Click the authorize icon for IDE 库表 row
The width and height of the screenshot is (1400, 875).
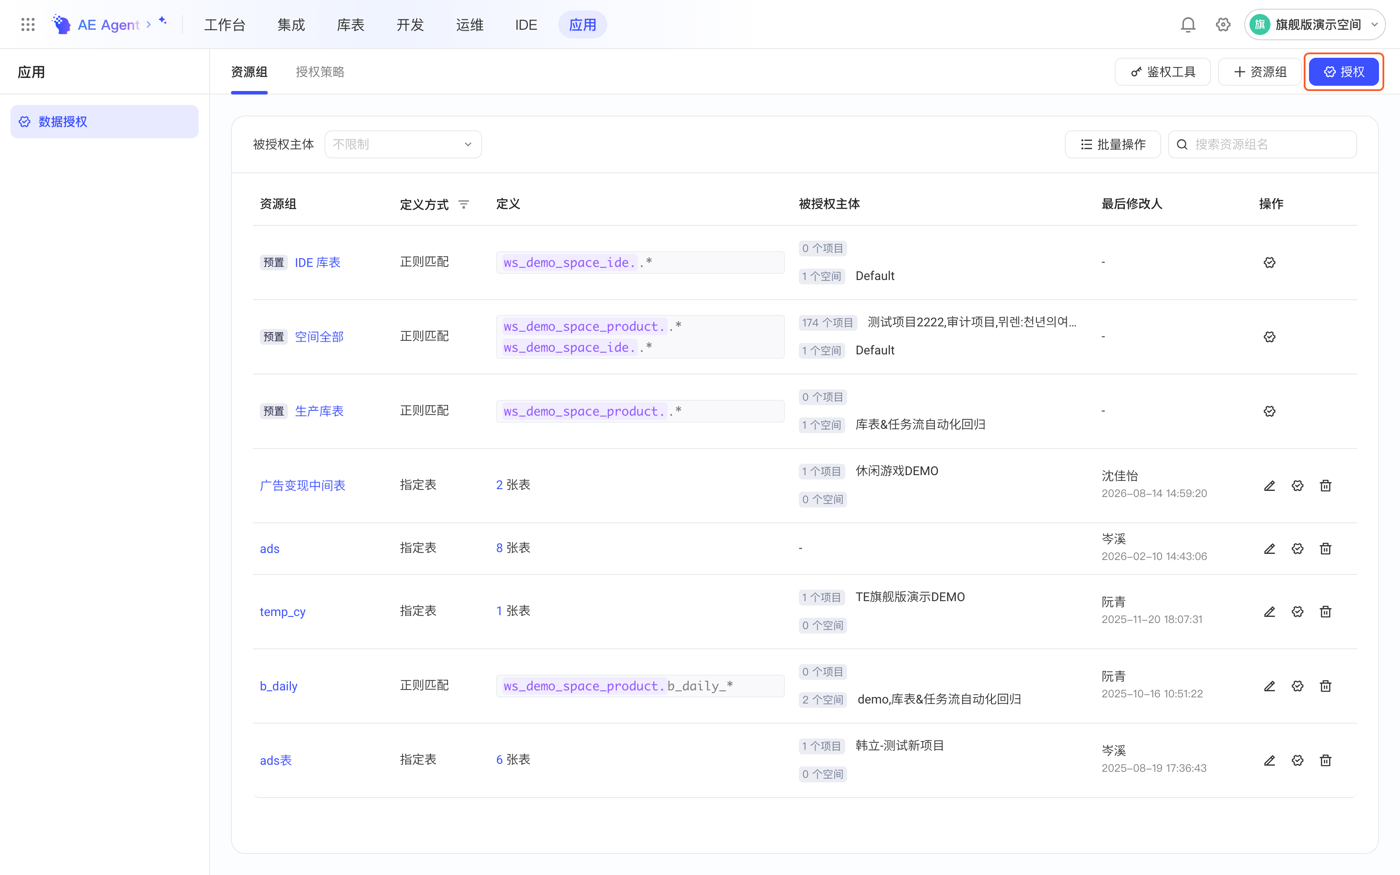tap(1269, 262)
